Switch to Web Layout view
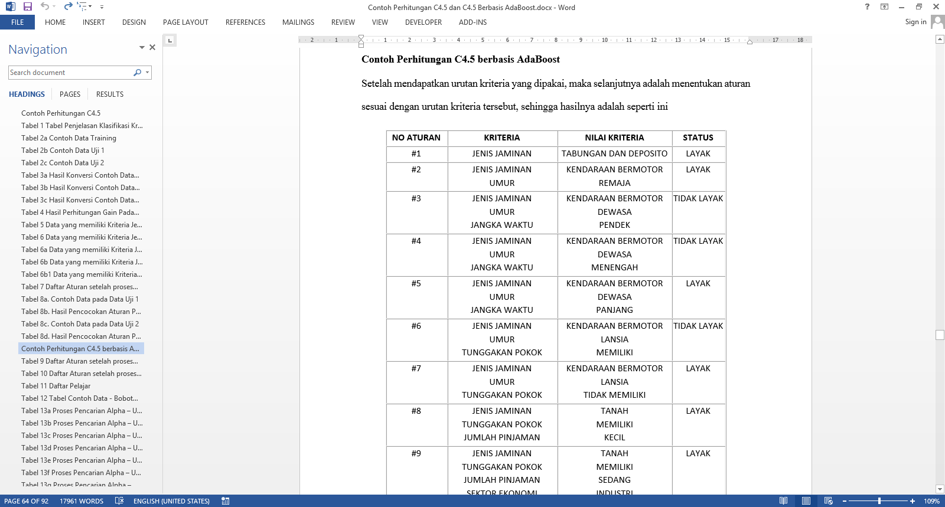Viewport: 945px width, 507px height. pyautogui.click(x=829, y=501)
